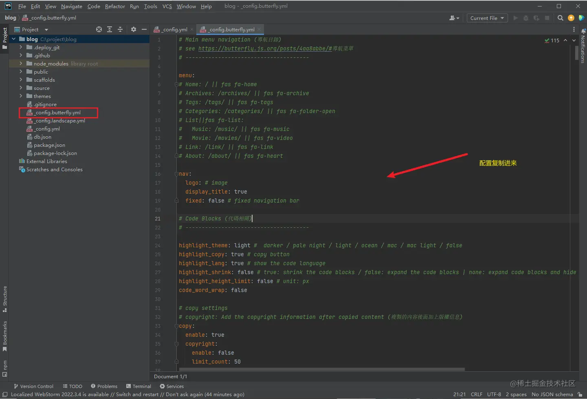Click 2 spaces indent setting

pos(516,394)
